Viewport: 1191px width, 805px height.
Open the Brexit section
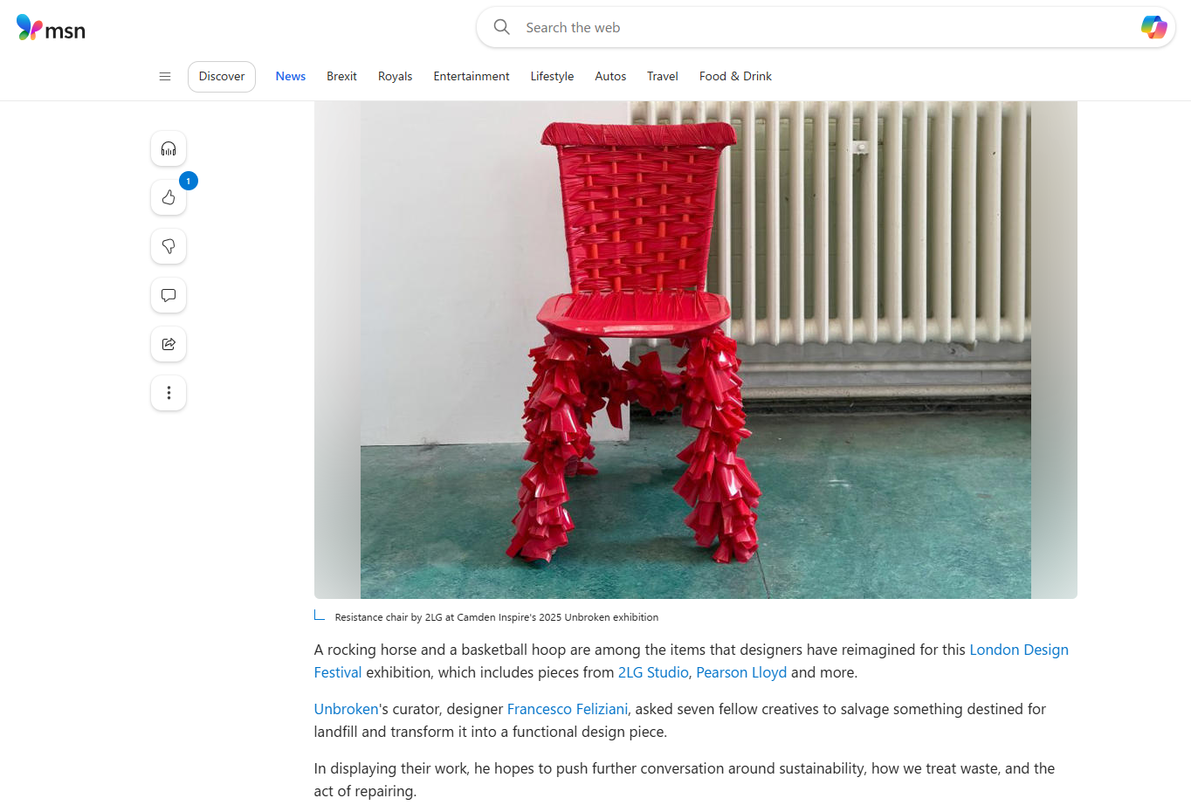point(341,77)
